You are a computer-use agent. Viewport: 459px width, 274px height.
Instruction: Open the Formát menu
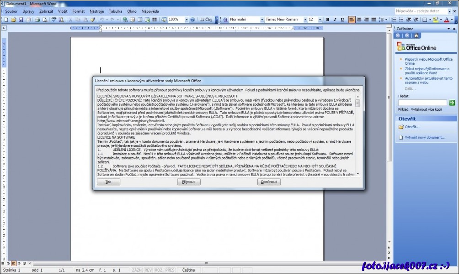(x=78, y=10)
